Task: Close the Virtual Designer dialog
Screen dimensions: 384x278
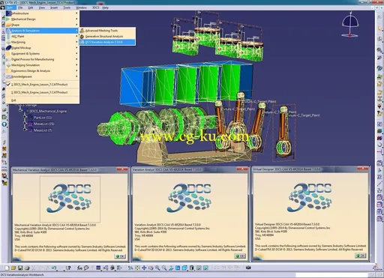Action: pyautogui.click(x=362, y=169)
